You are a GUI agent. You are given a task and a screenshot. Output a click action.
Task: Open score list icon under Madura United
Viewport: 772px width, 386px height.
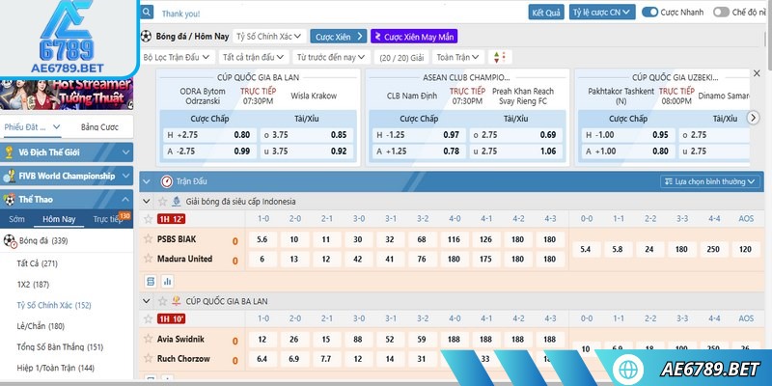coord(150,281)
